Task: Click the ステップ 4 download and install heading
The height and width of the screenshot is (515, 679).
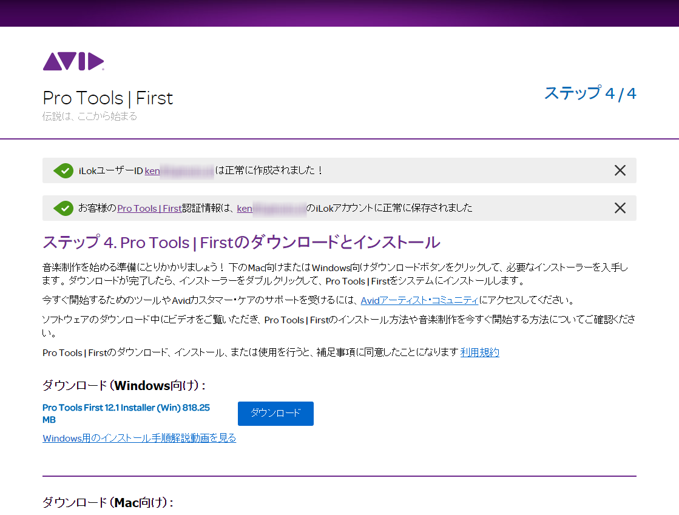Action: [x=242, y=243]
